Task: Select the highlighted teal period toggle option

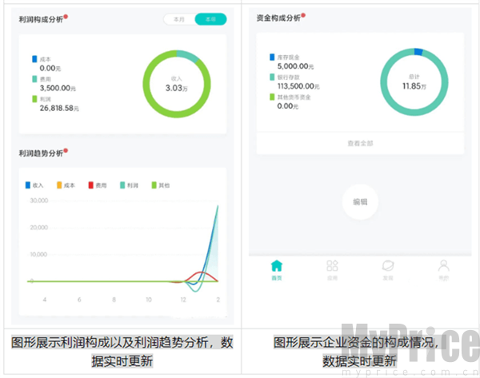Action: point(210,19)
